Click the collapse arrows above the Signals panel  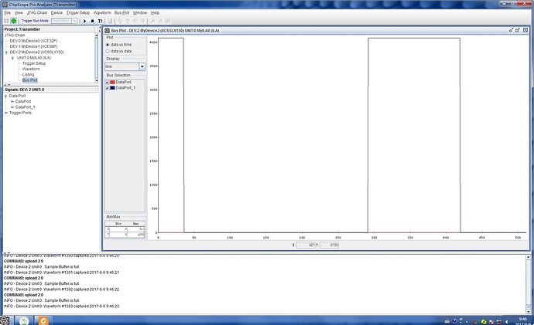(7, 85)
